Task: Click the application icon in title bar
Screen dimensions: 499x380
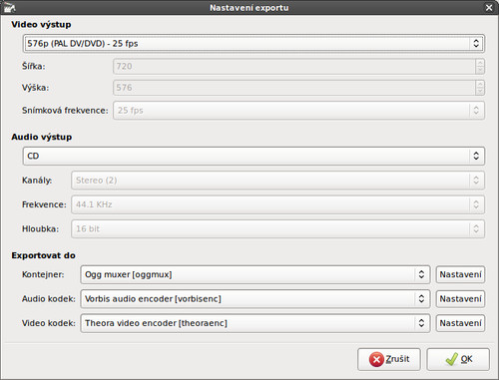Action: [9, 7]
